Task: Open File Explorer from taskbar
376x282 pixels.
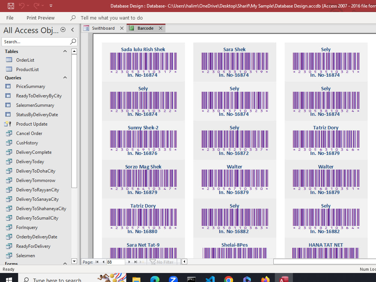Action: click(136, 279)
